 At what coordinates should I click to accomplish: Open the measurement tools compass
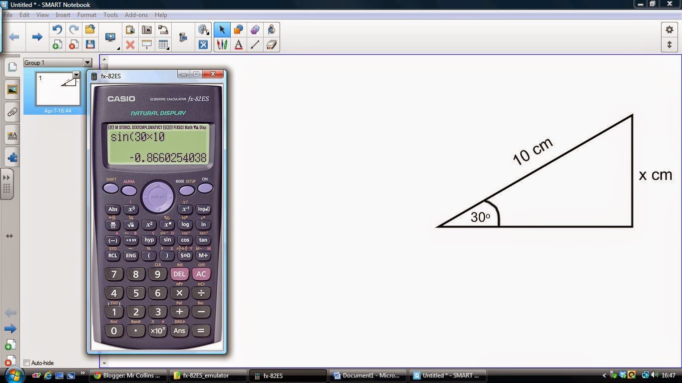pos(203,30)
